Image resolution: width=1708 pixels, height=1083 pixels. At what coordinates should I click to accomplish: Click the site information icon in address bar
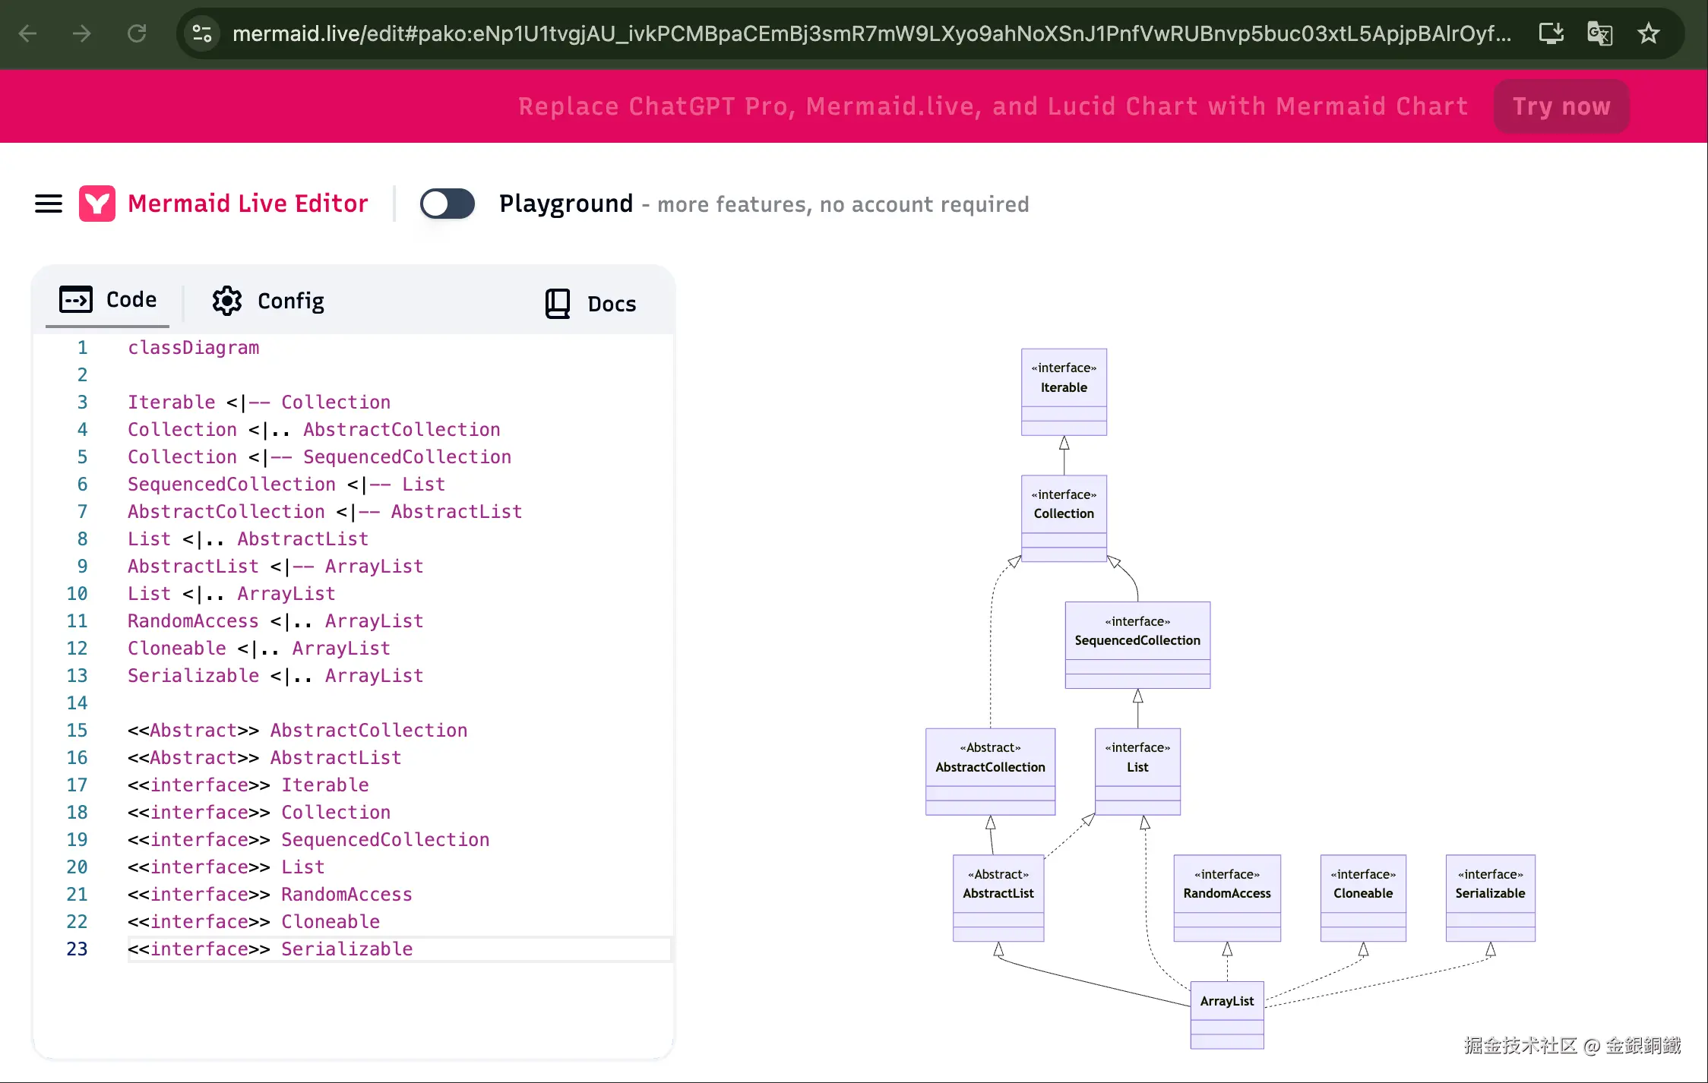click(x=202, y=33)
